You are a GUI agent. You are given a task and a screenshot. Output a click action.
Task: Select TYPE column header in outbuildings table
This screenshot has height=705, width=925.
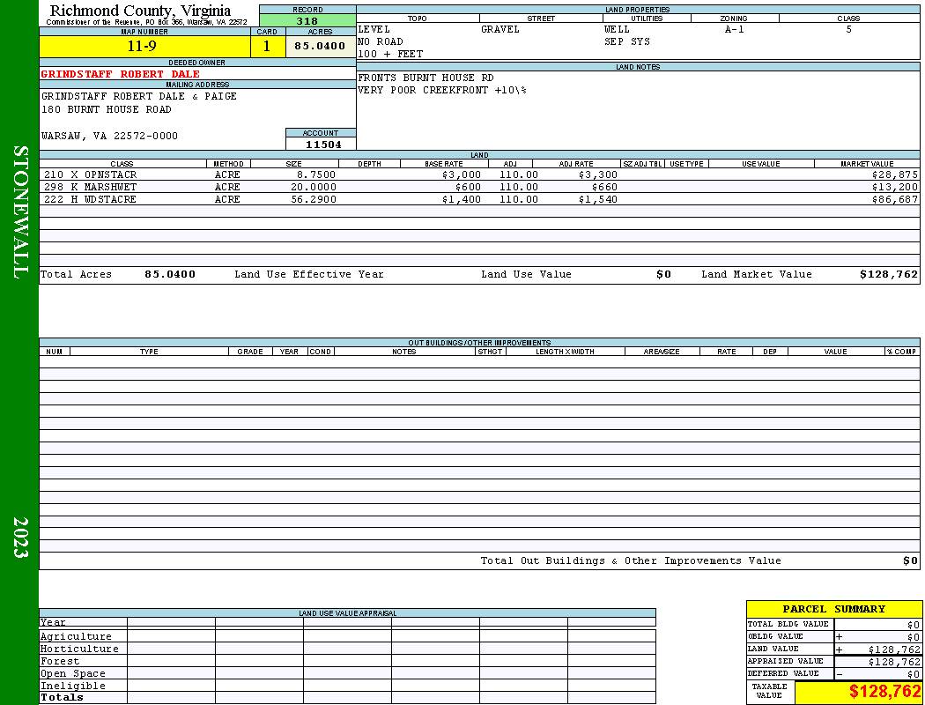tap(149, 352)
